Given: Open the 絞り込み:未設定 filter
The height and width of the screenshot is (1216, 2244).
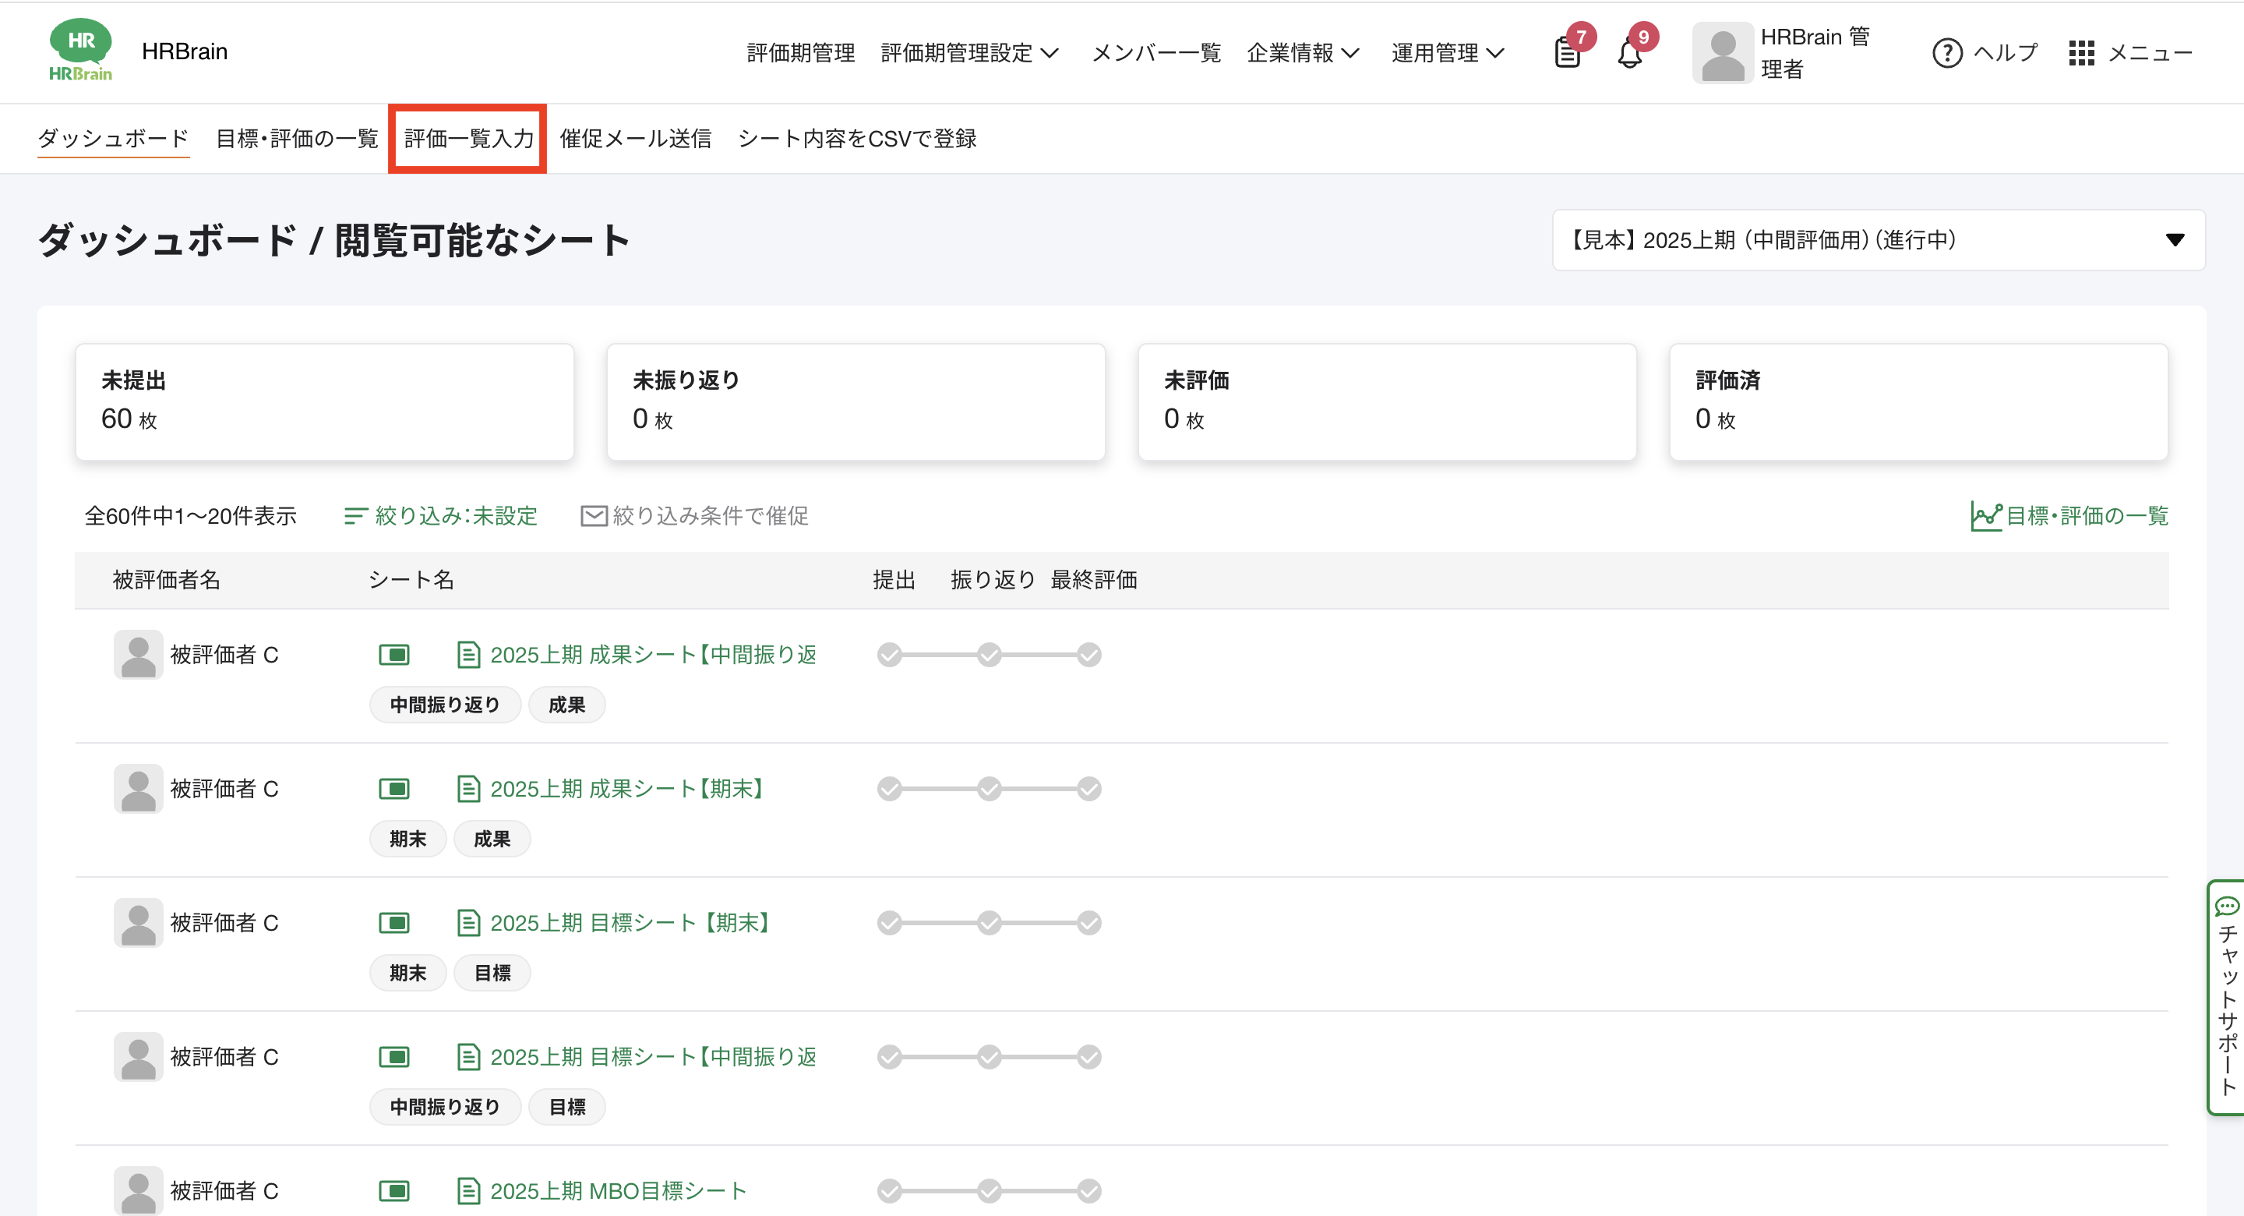Looking at the screenshot, I should [441, 516].
